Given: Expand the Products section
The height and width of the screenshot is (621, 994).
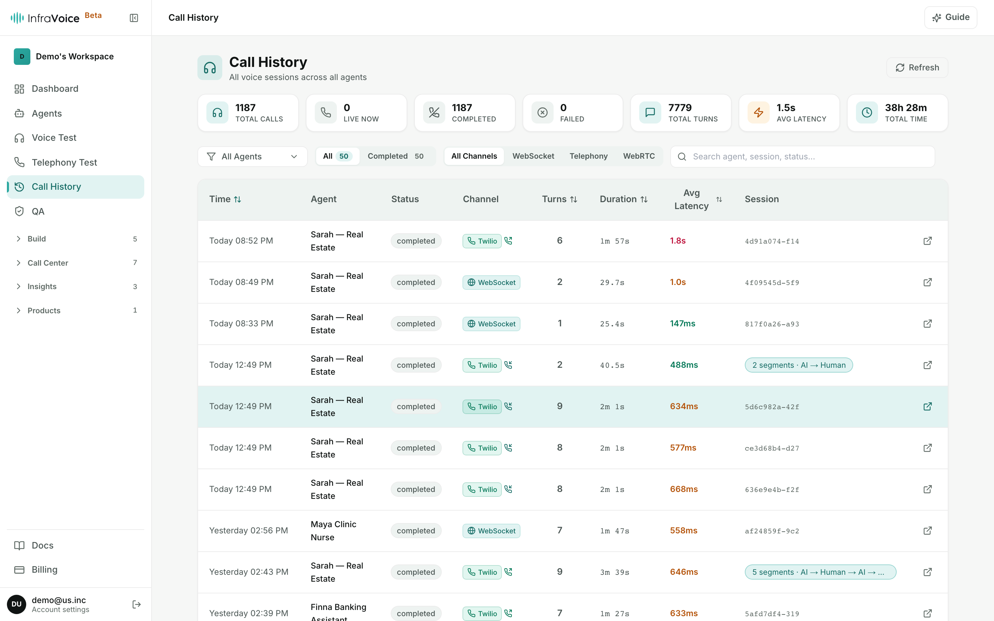Looking at the screenshot, I should (x=76, y=310).
